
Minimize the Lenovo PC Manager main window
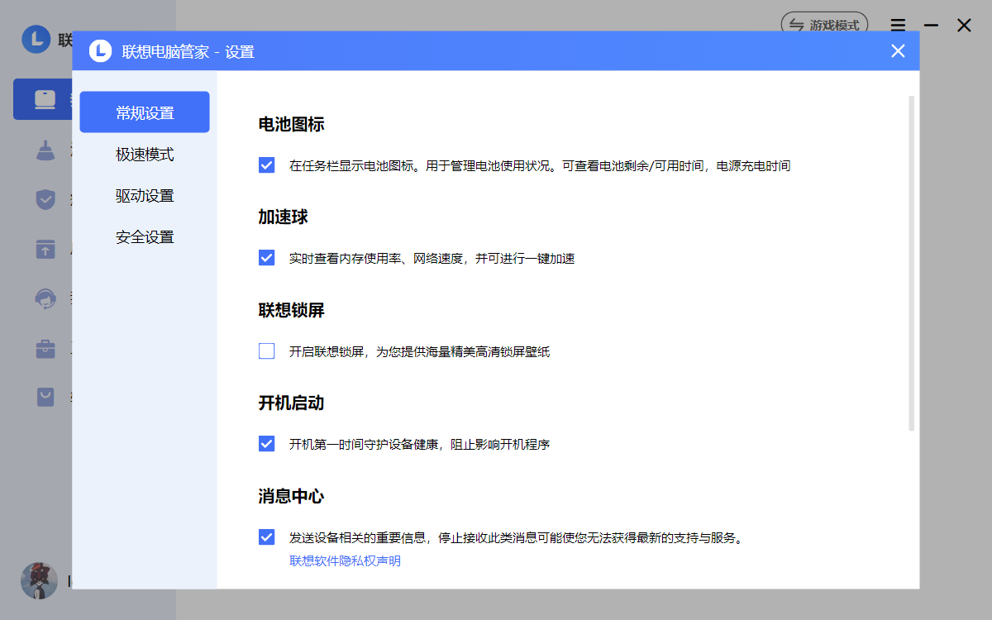[x=931, y=26]
